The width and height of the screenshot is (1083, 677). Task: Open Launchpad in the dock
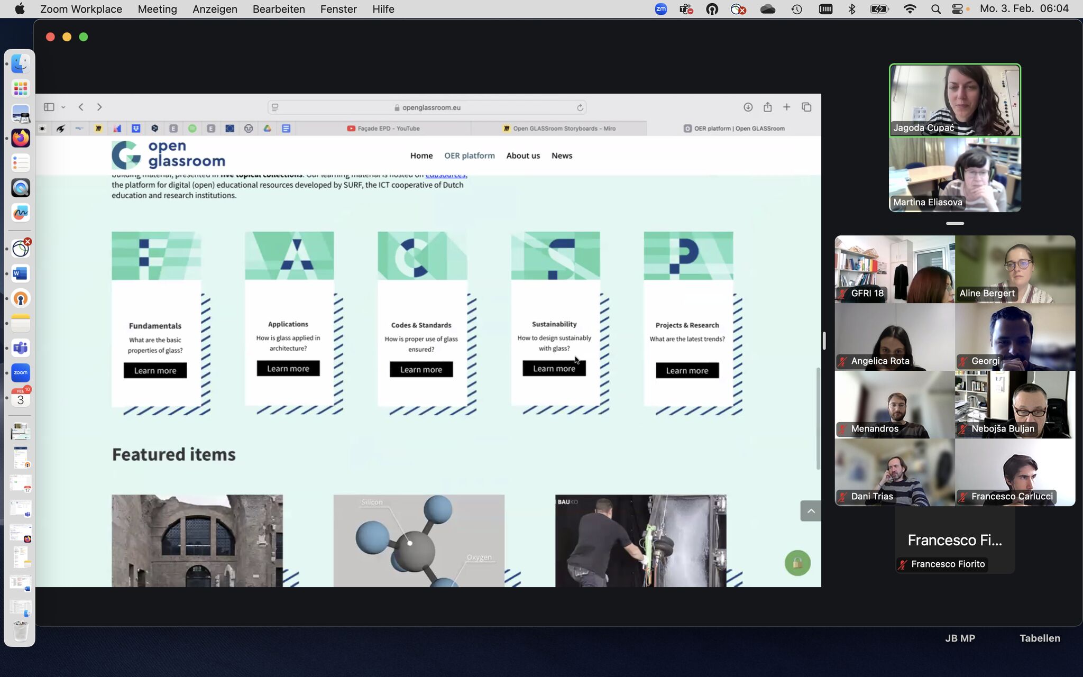pyautogui.click(x=21, y=88)
